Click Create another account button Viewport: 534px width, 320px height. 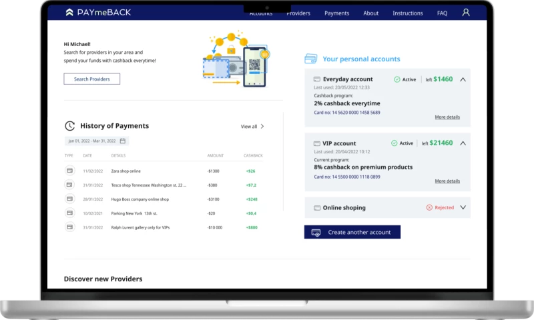click(x=352, y=232)
